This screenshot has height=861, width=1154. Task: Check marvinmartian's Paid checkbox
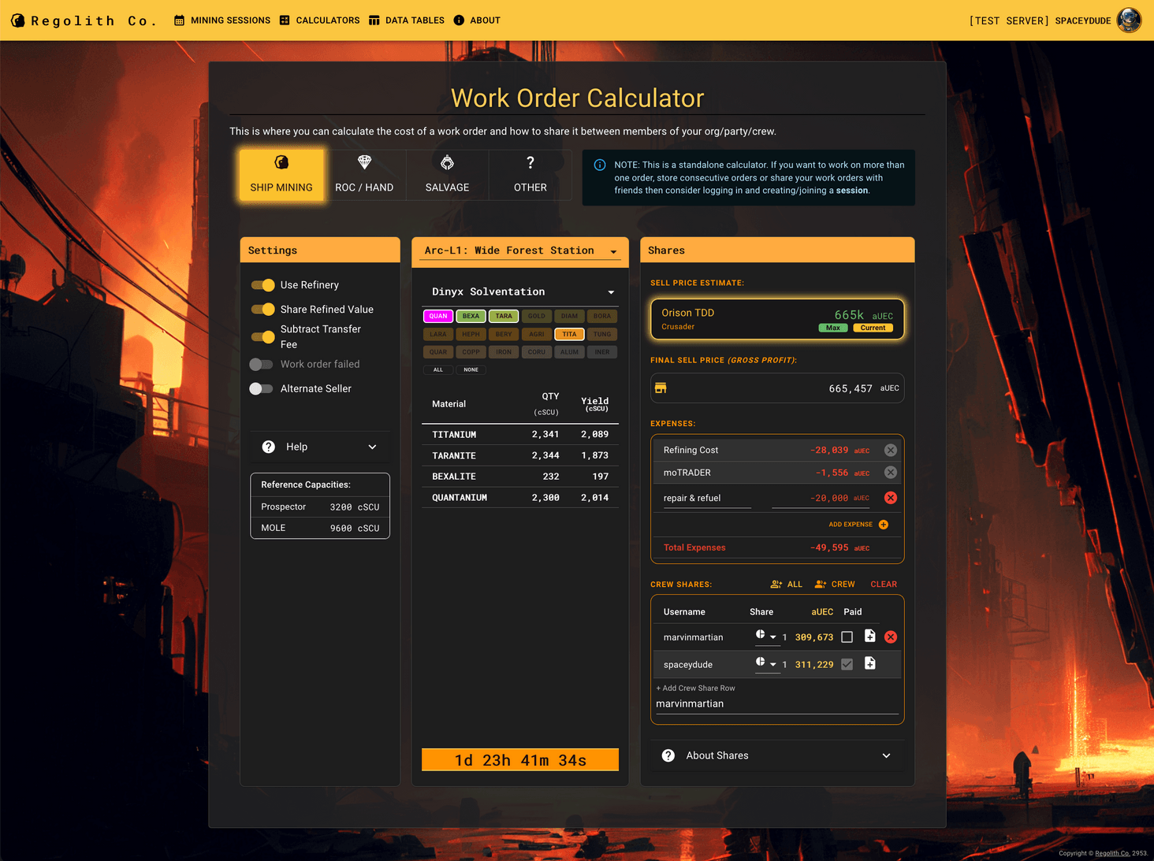(847, 636)
